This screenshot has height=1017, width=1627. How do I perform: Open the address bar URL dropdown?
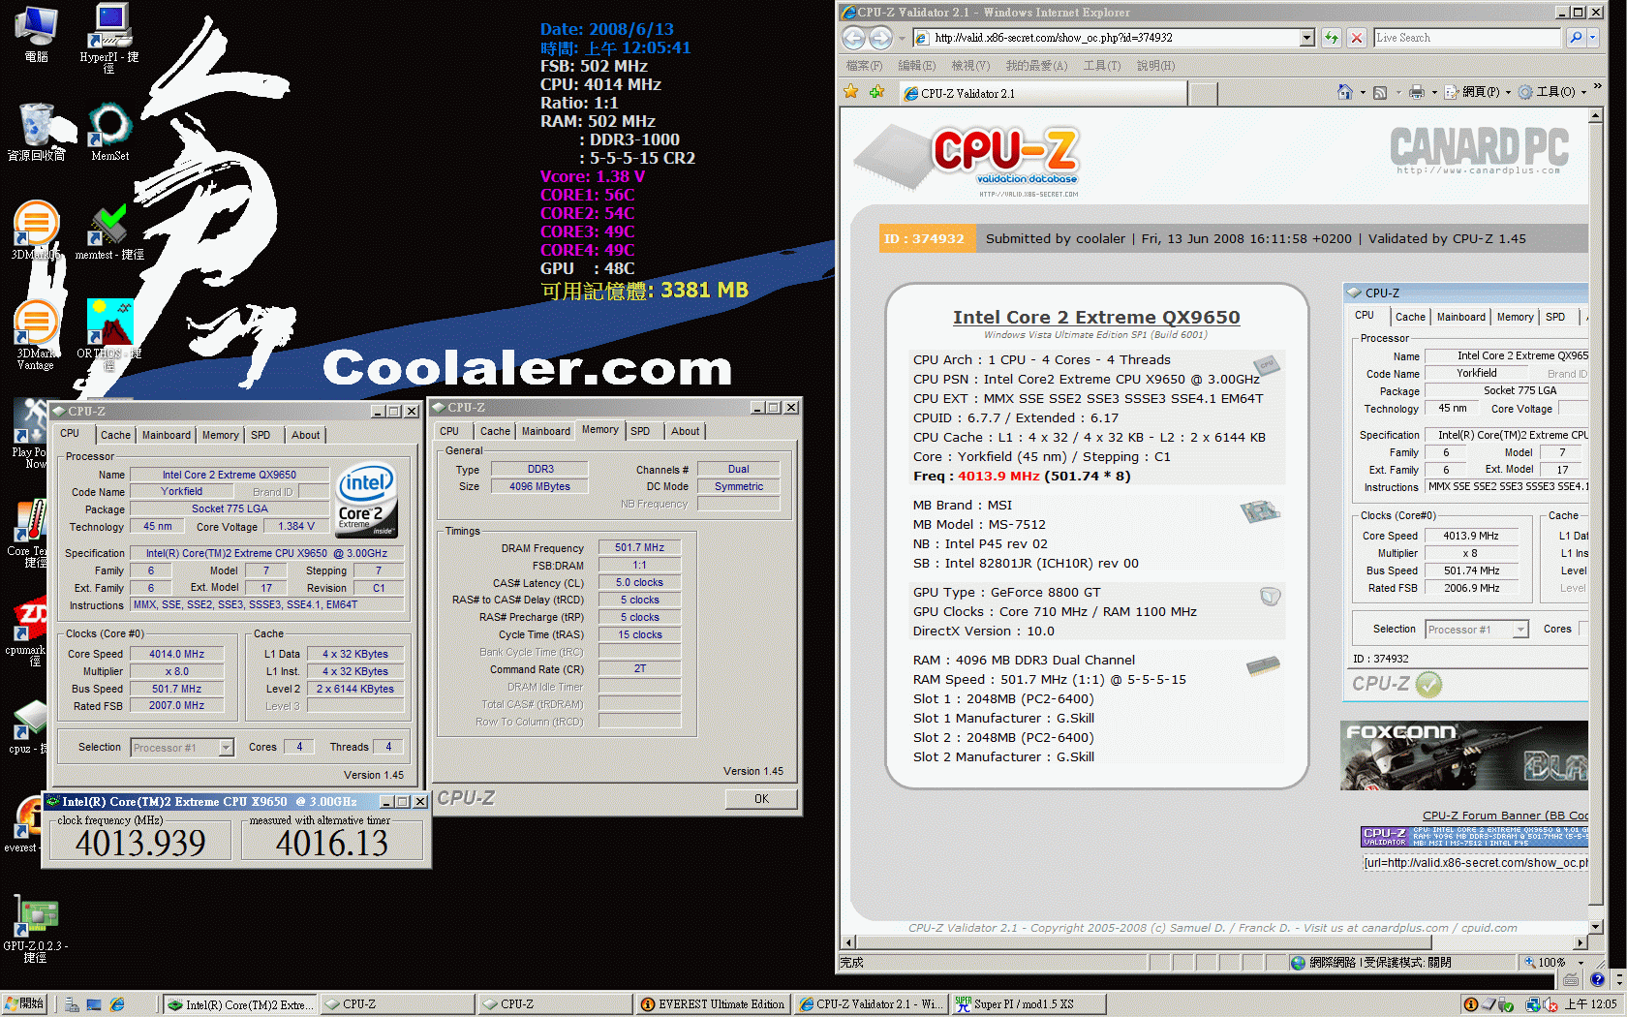1306,38
